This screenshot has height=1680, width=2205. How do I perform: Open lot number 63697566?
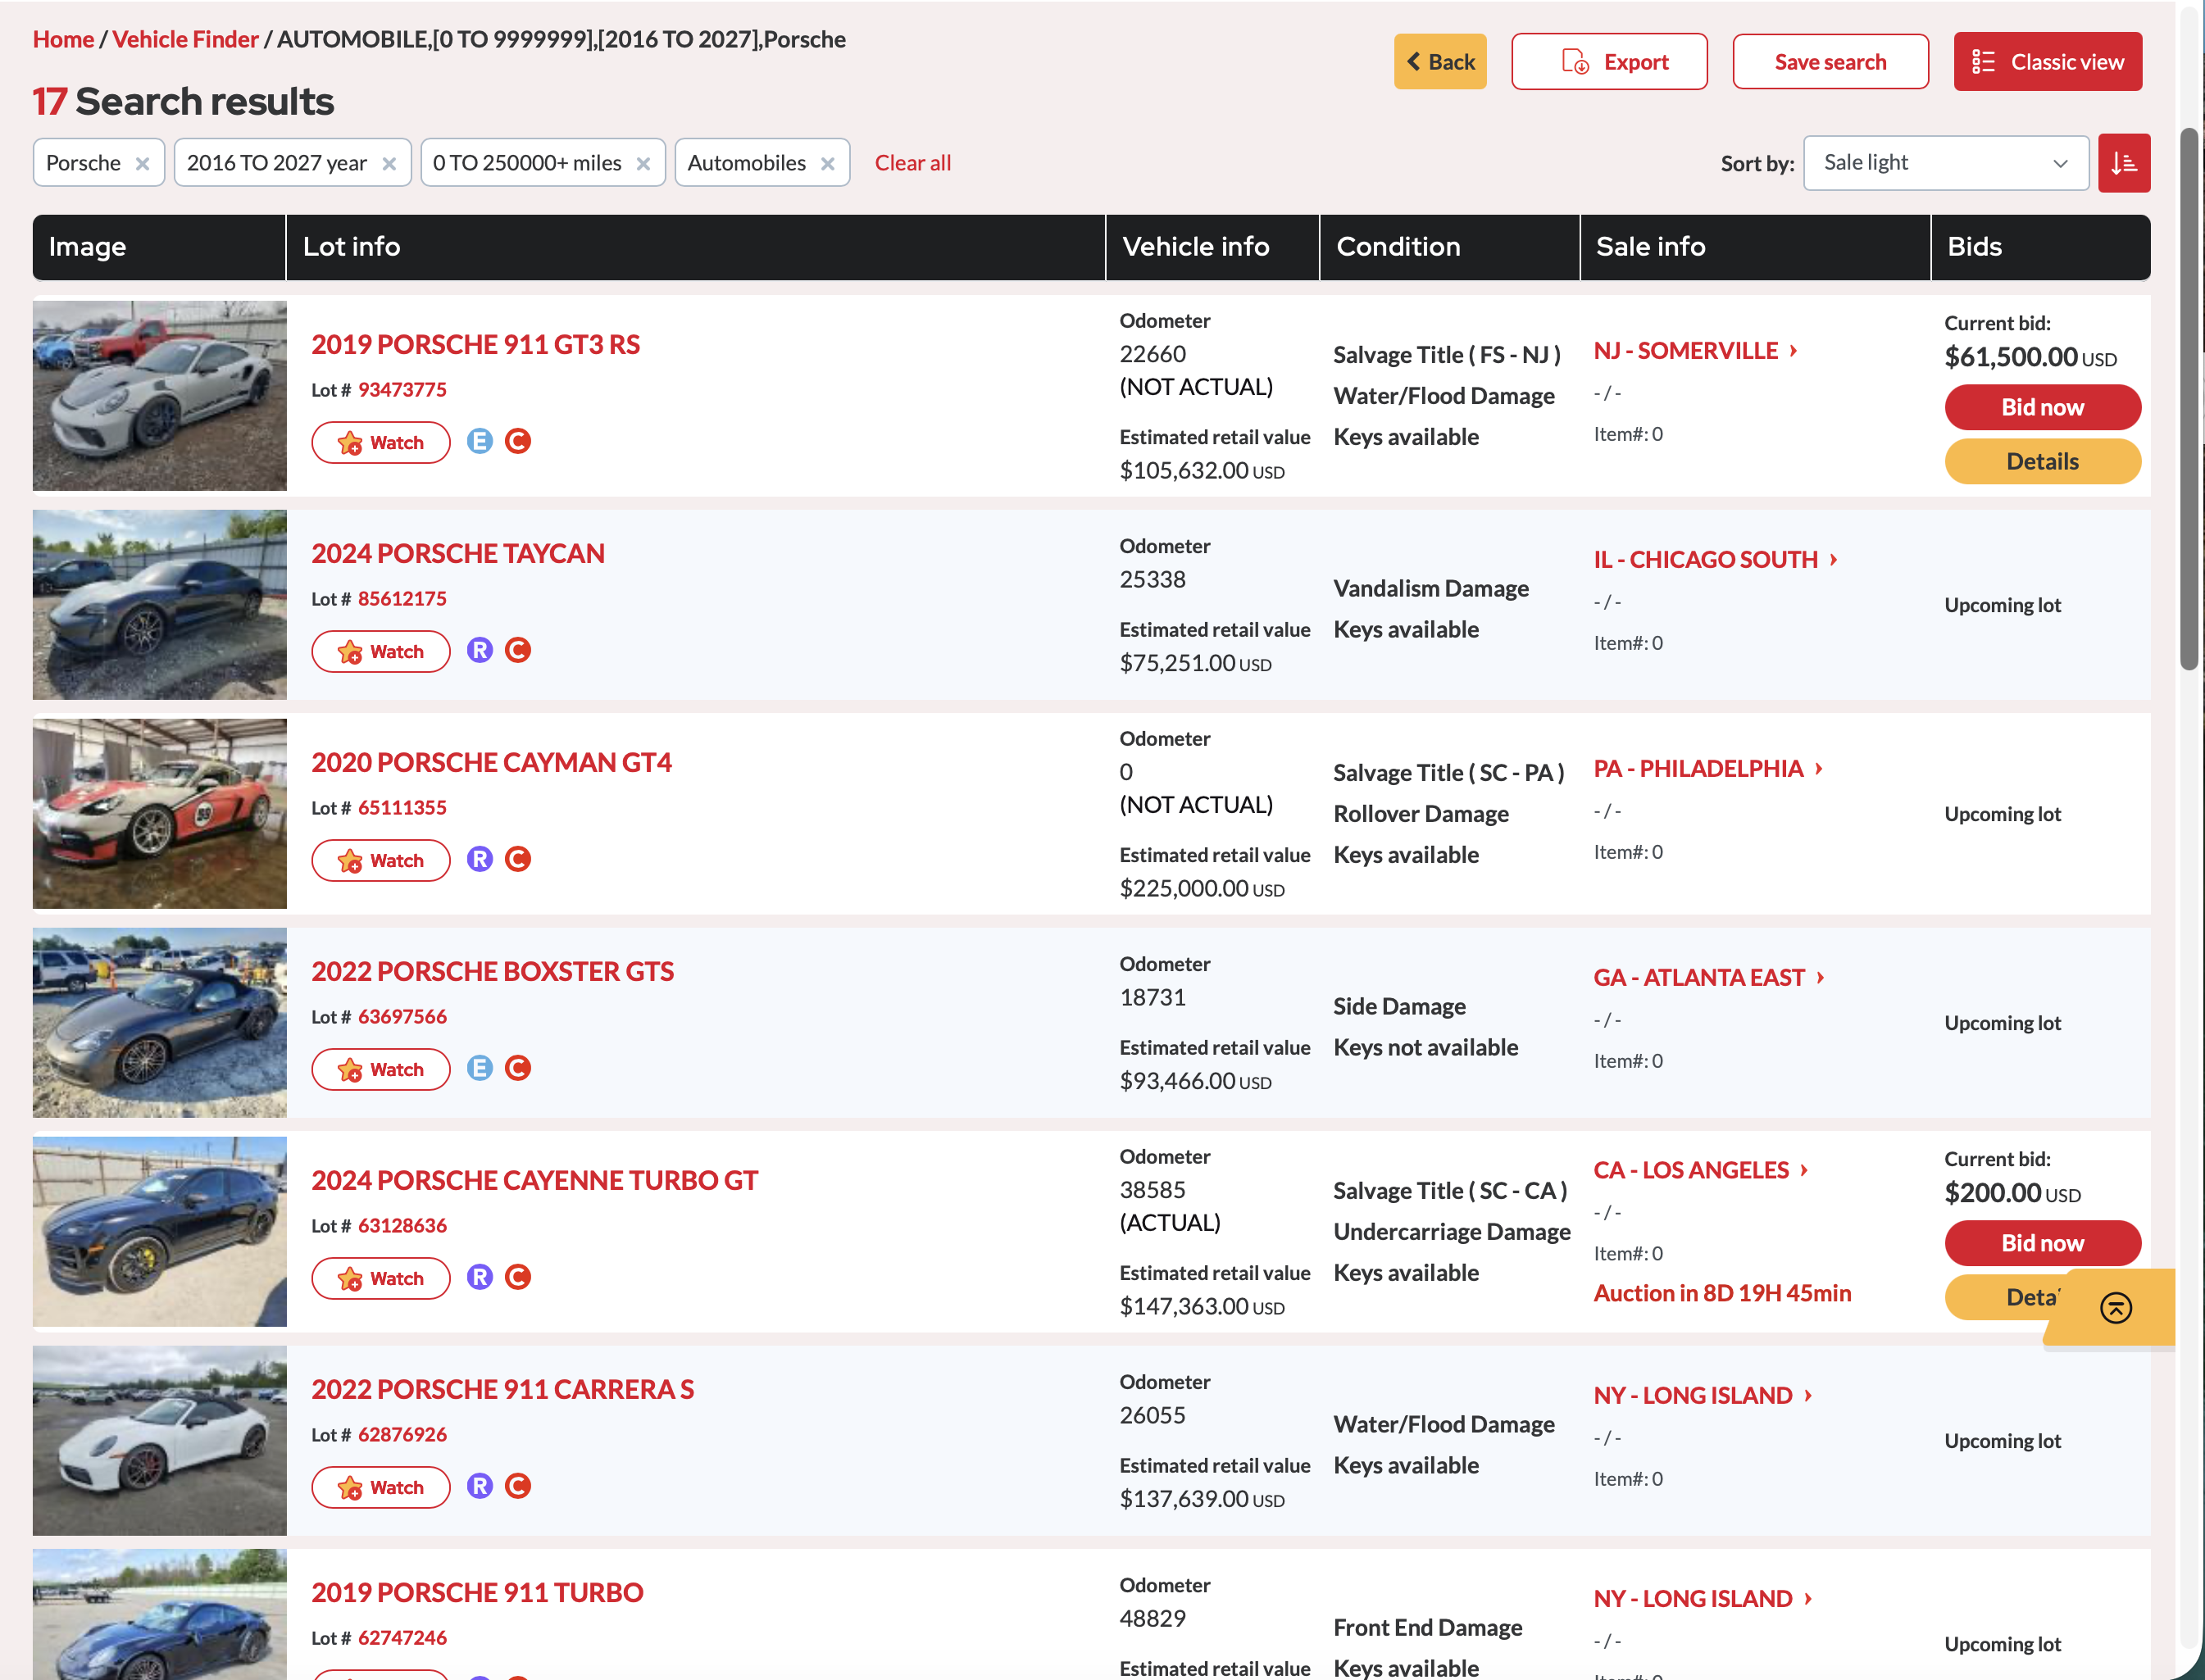402,1017
